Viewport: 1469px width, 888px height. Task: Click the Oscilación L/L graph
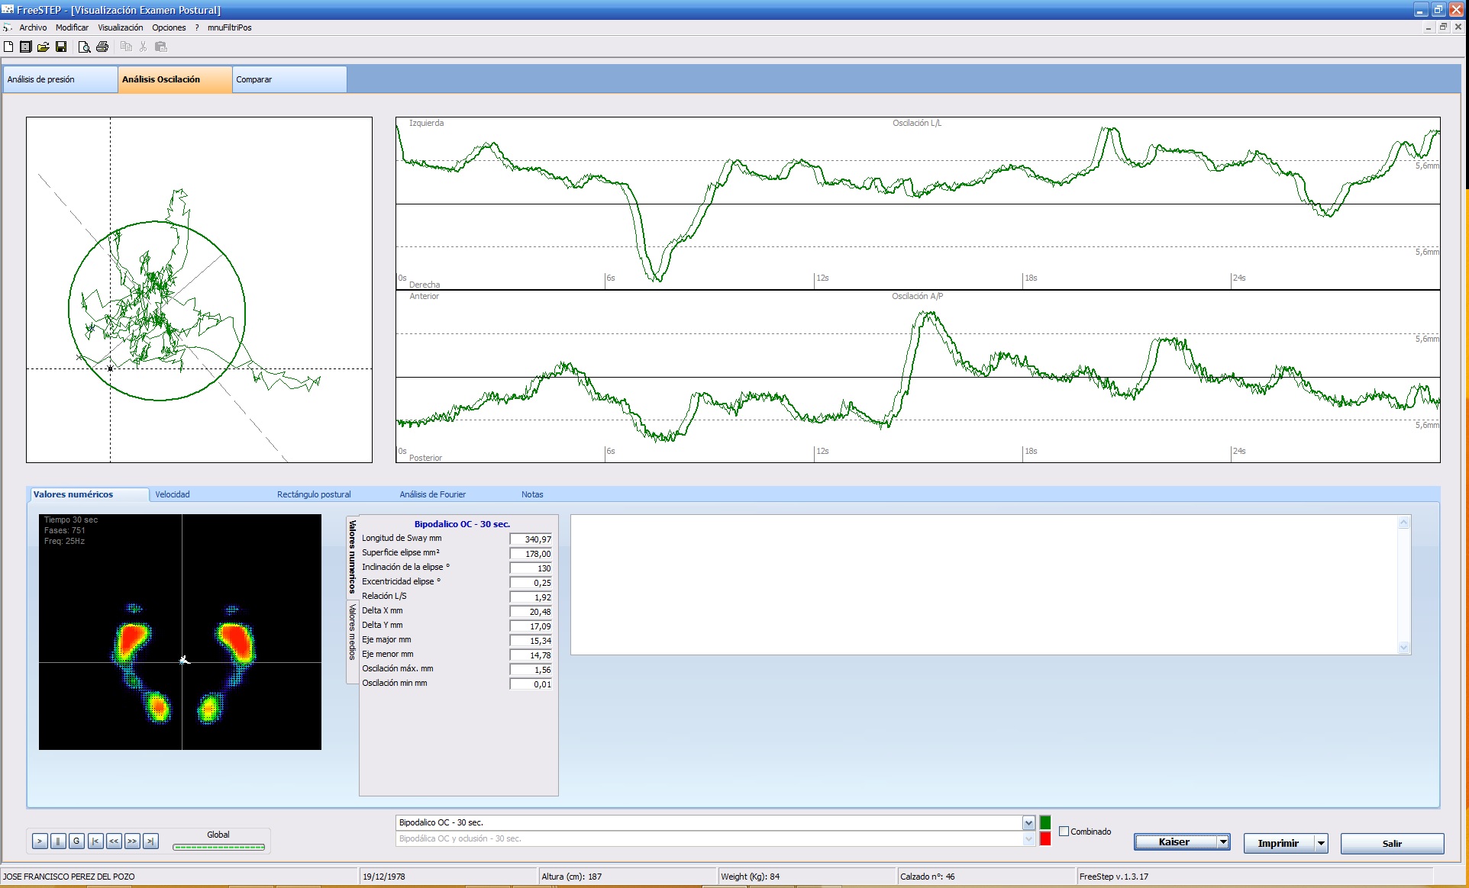pos(918,203)
